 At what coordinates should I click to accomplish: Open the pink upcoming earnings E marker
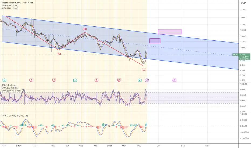[x=174, y=80]
